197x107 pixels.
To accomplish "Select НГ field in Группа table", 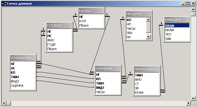I will [91, 16].
